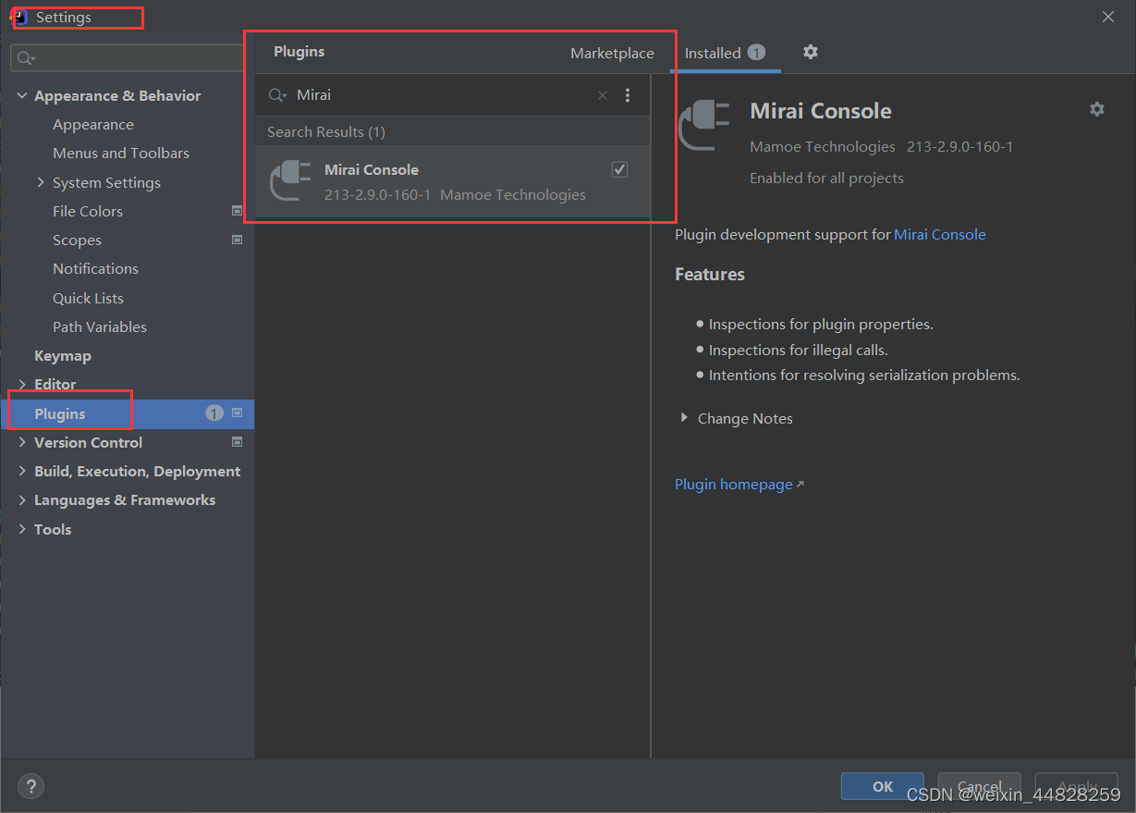Image resolution: width=1136 pixels, height=813 pixels.
Task: Click the Mirai Console plug icon in results
Action: click(289, 181)
